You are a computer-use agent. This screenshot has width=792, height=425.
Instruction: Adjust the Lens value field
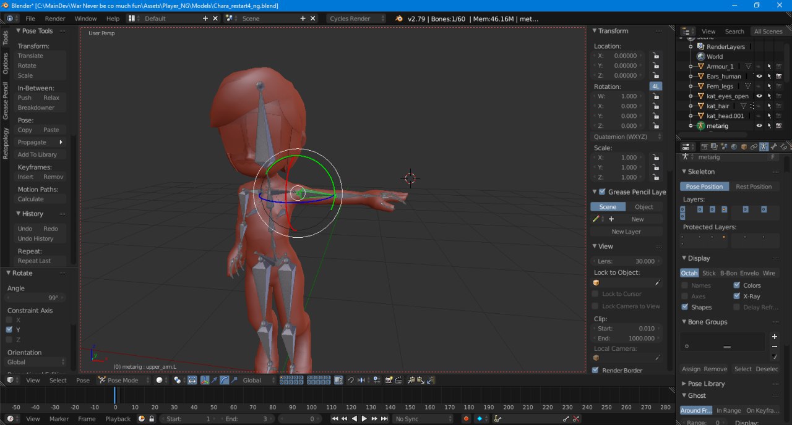[x=626, y=261]
